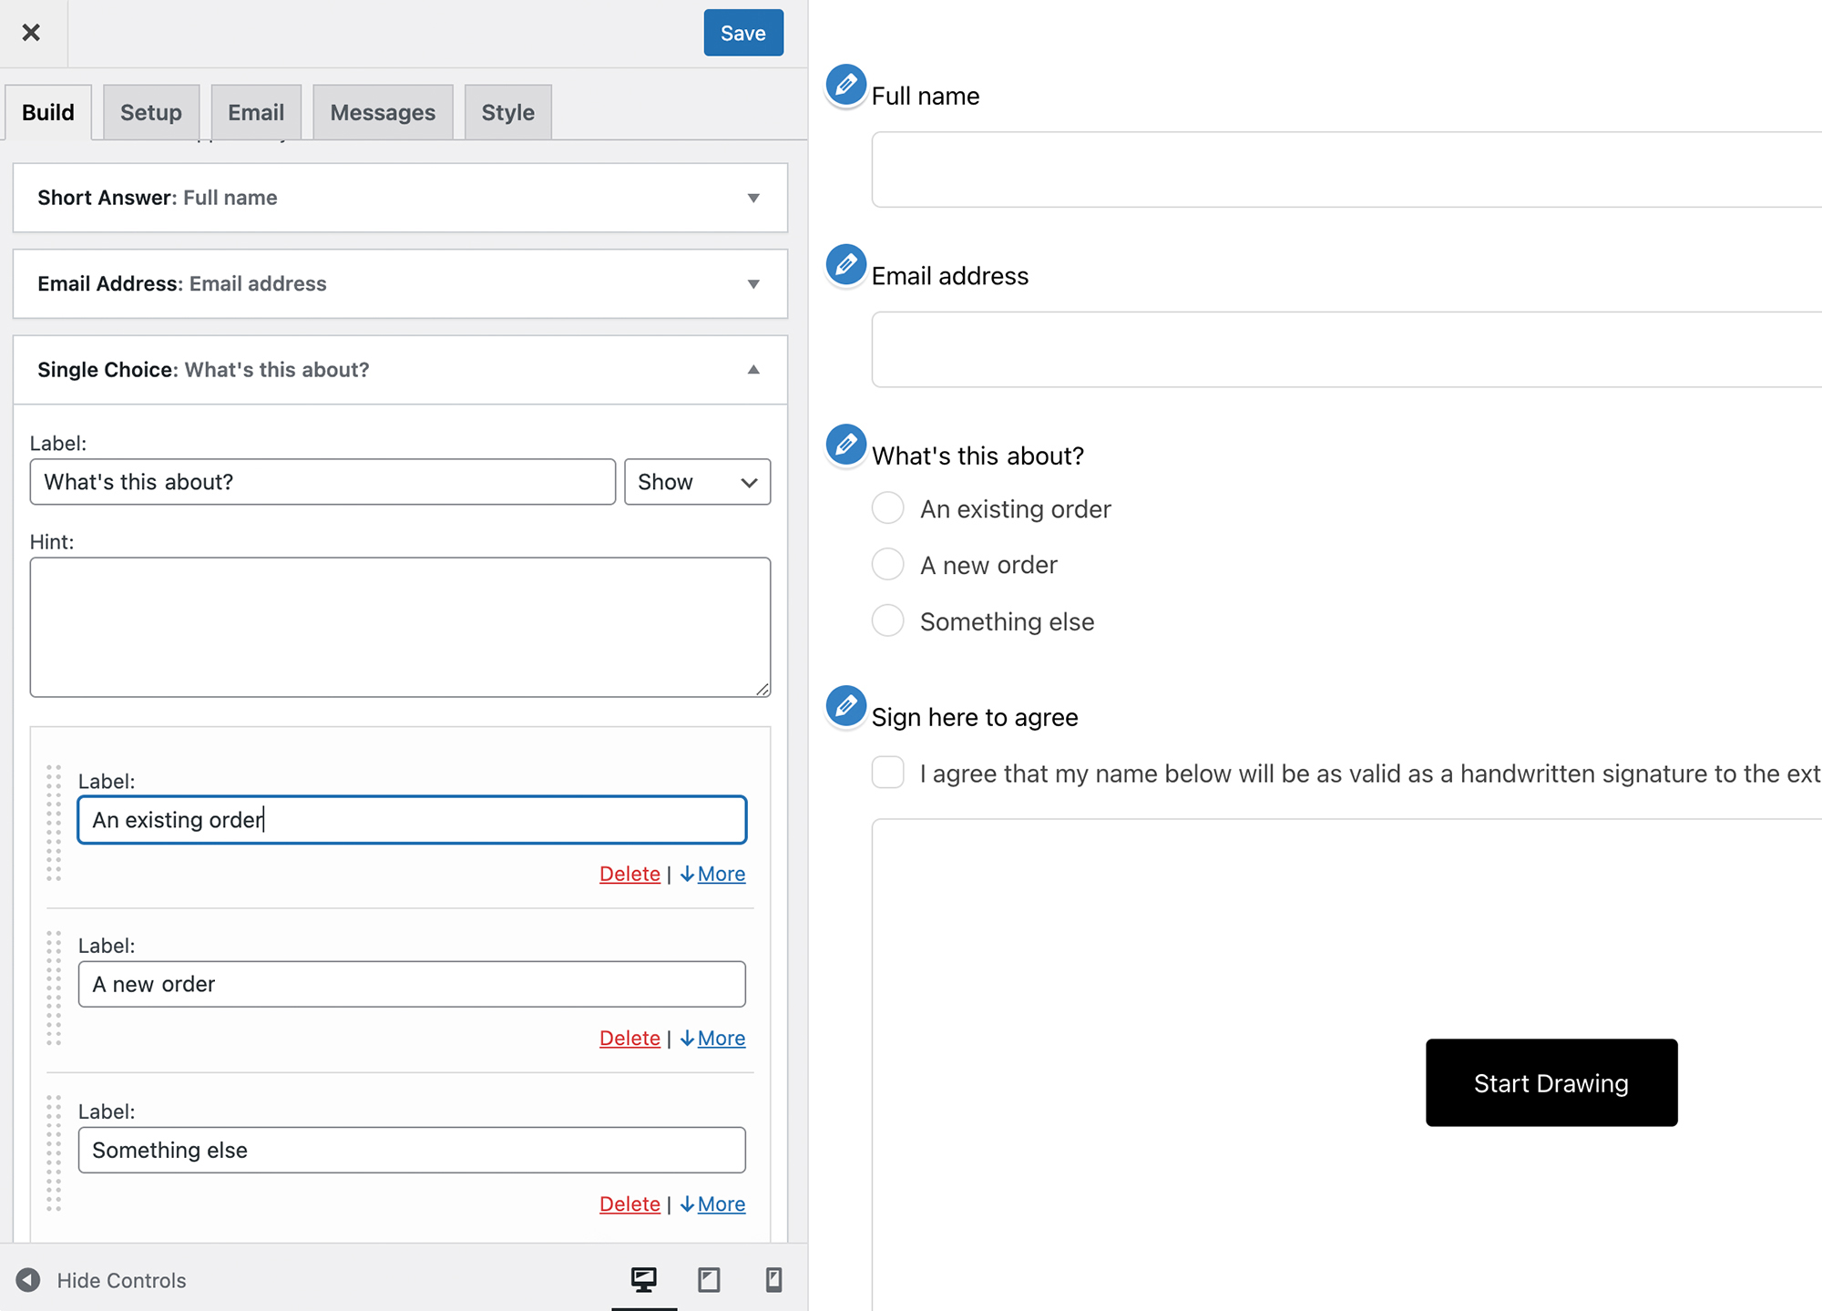Select the A new order radio button
Viewport: 1822px width, 1311px height.
click(x=887, y=564)
